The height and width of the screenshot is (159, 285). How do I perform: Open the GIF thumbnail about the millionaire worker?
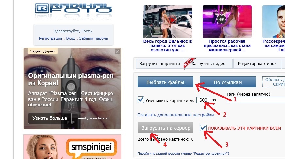[227, 22]
